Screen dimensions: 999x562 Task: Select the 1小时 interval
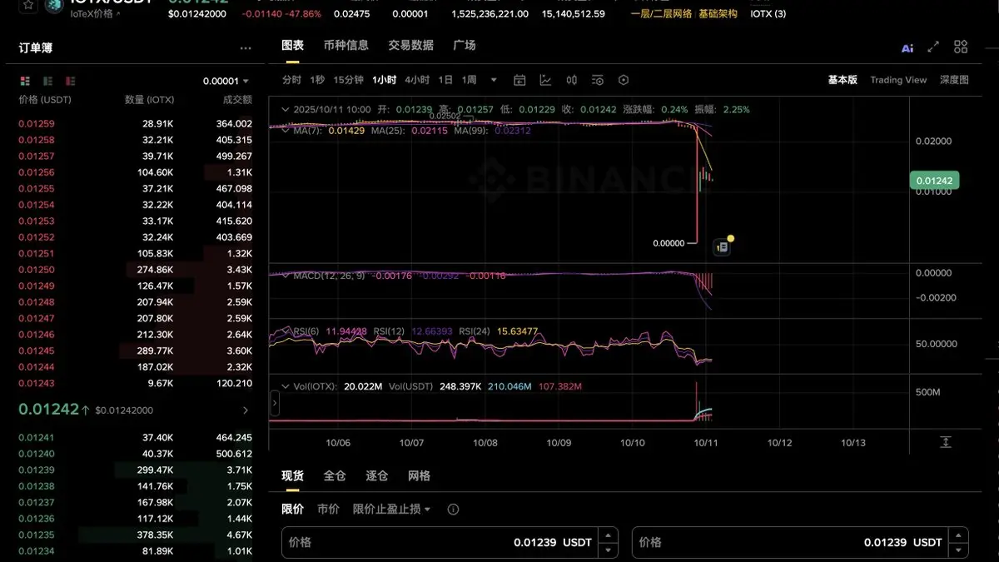[384, 80]
